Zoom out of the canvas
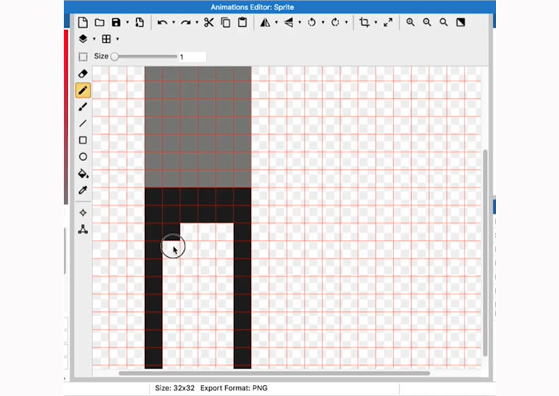559x396 pixels. coord(426,23)
